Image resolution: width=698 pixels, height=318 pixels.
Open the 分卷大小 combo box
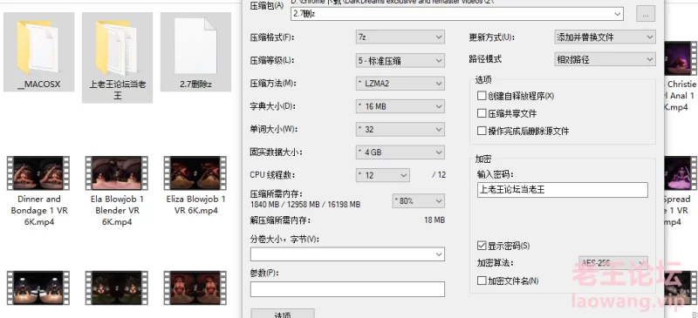pyautogui.click(x=347, y=254)
